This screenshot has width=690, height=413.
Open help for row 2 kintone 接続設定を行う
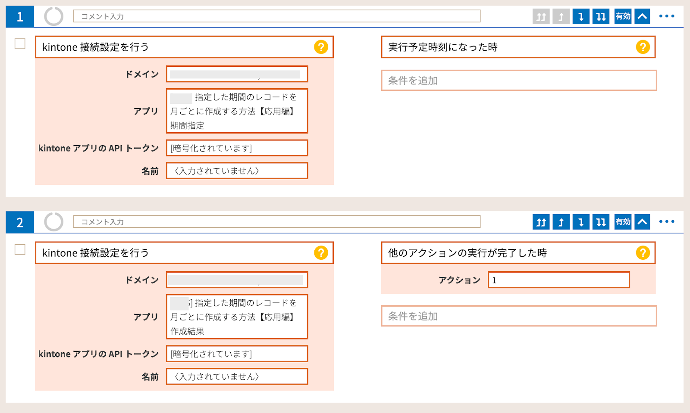[x=321, y=253]
